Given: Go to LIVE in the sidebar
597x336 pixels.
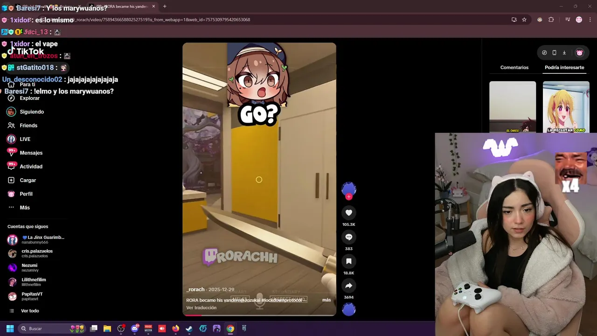Looking at the screenshot, I should [x=25, y=139].
